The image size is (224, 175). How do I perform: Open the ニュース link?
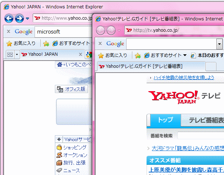(x=71, y=171)
